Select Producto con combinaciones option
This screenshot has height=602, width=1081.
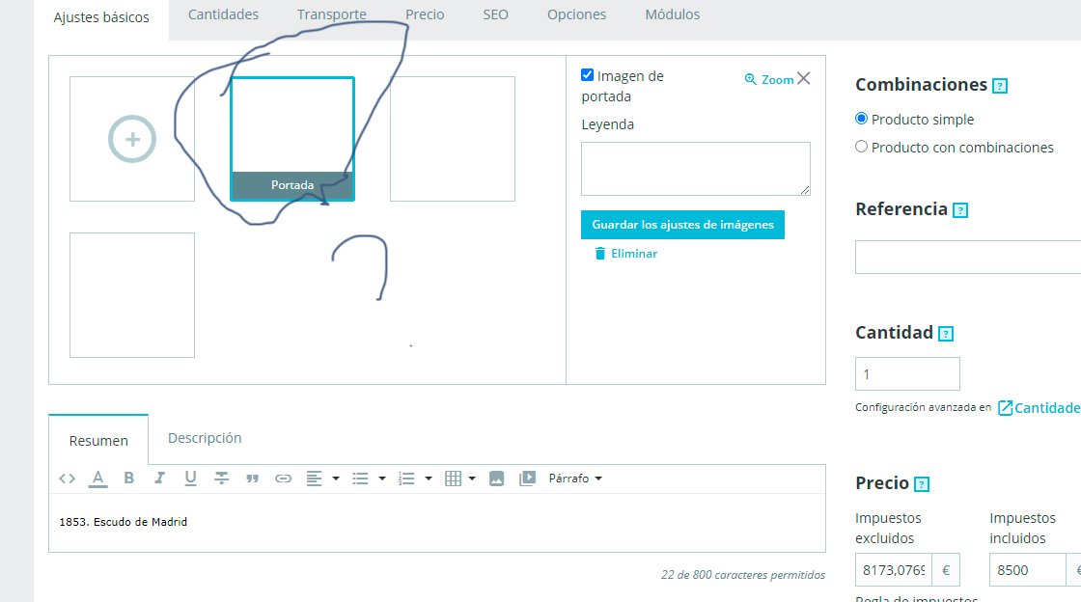click(x=861, y=146)
